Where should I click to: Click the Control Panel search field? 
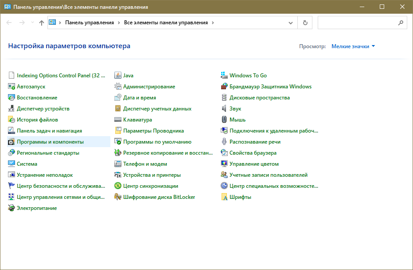click(x=357, y=23)
